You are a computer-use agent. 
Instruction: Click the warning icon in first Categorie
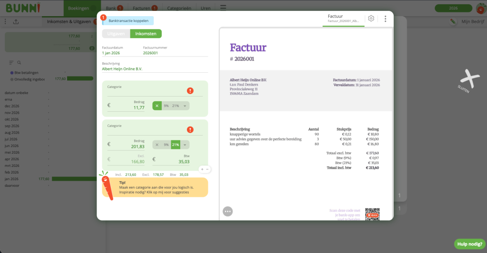pyautogui.click(x=190, y=91)
